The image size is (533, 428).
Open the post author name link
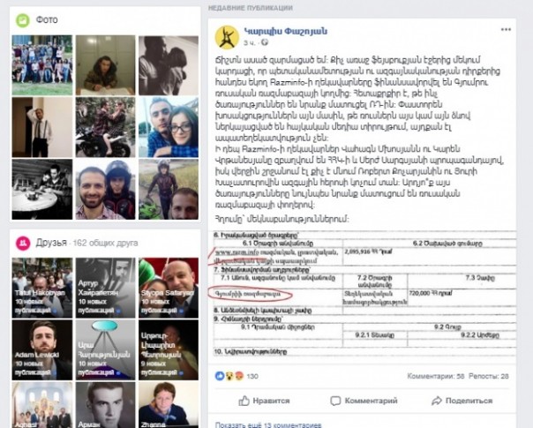point(286,31)
